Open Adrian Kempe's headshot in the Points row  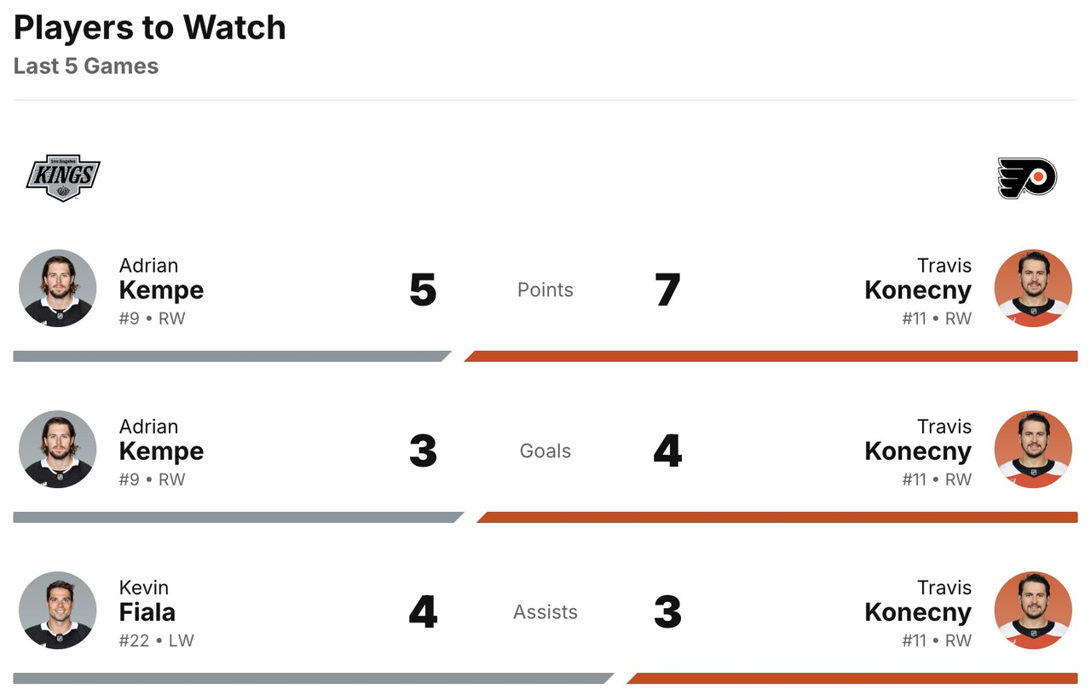tap(58, 289)
